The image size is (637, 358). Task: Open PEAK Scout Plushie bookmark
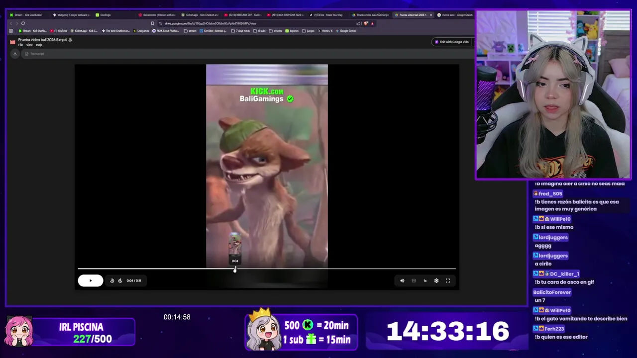pyautogui.click(x=166, y=31)
